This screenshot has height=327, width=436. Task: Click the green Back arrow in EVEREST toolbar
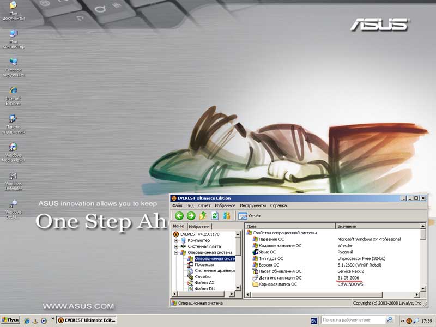click(179, 216)
